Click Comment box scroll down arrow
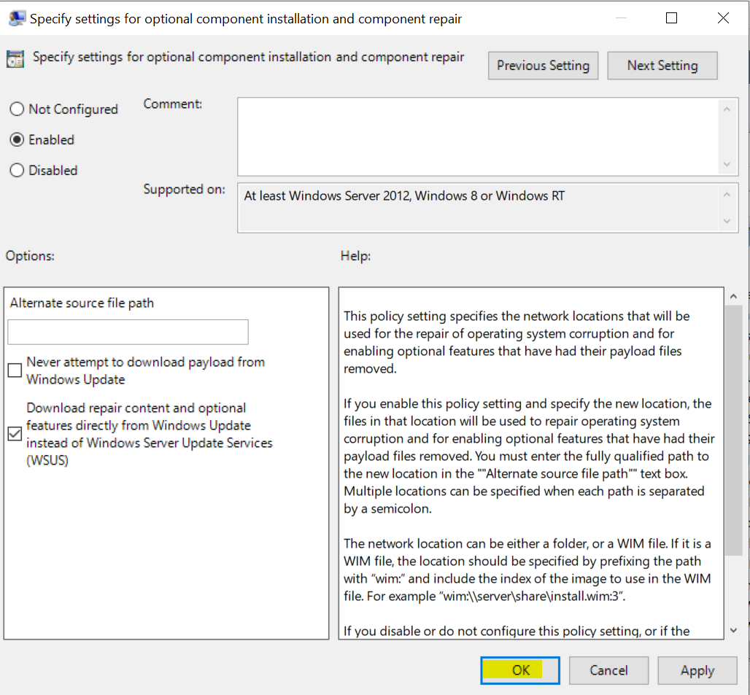 pyautogui.click(x=726, y=164)
